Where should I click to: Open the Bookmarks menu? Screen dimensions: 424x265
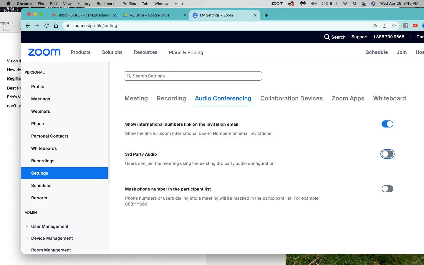coord(107,4)
